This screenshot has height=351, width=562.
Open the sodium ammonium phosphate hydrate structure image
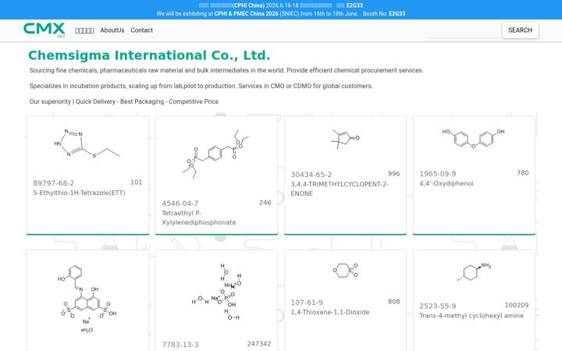tap(215, 292)
